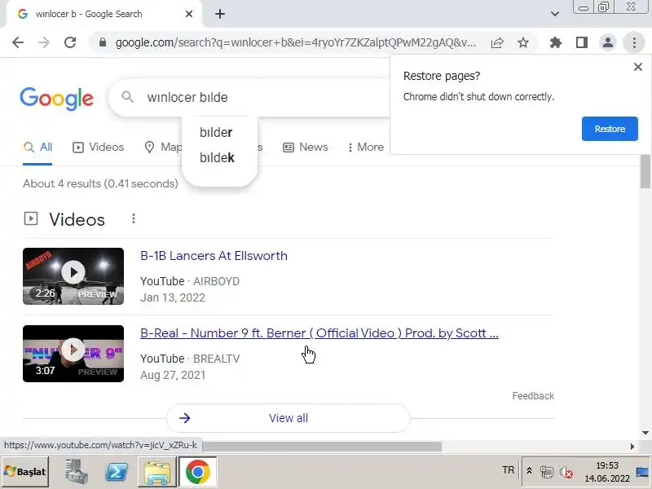Bookmark this page with star
This screenshot has height=489, width=652.
pyautogui.click(x=523, y=42)
